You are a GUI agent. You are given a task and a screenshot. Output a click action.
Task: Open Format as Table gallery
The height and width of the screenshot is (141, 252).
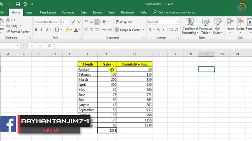click(206, 26)
